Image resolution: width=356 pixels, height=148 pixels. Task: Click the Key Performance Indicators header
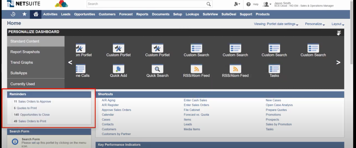(x=220, y=145)
